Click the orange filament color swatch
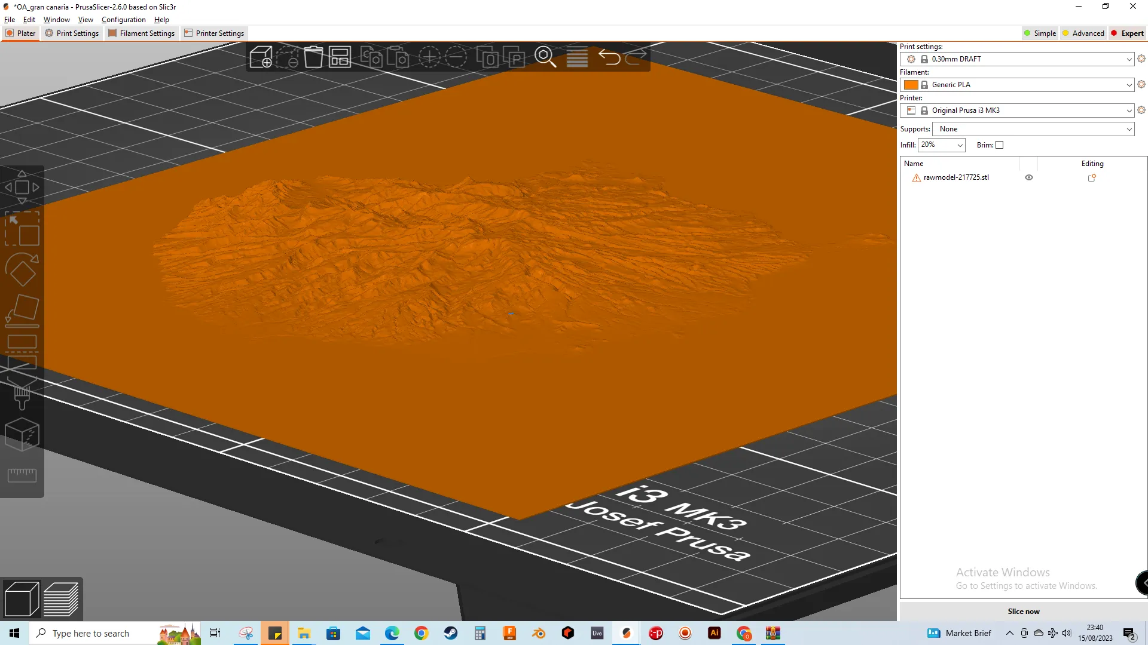The image size is (1148, 645). 911,85
